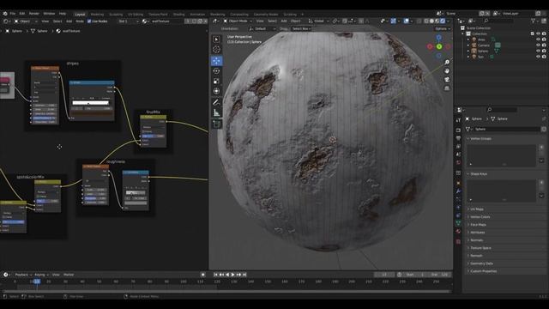Image resolution: width=549 pixels, height=309 pixels.
Task: Expand the Custom Properties panel
Action: (x=483, y=271)
